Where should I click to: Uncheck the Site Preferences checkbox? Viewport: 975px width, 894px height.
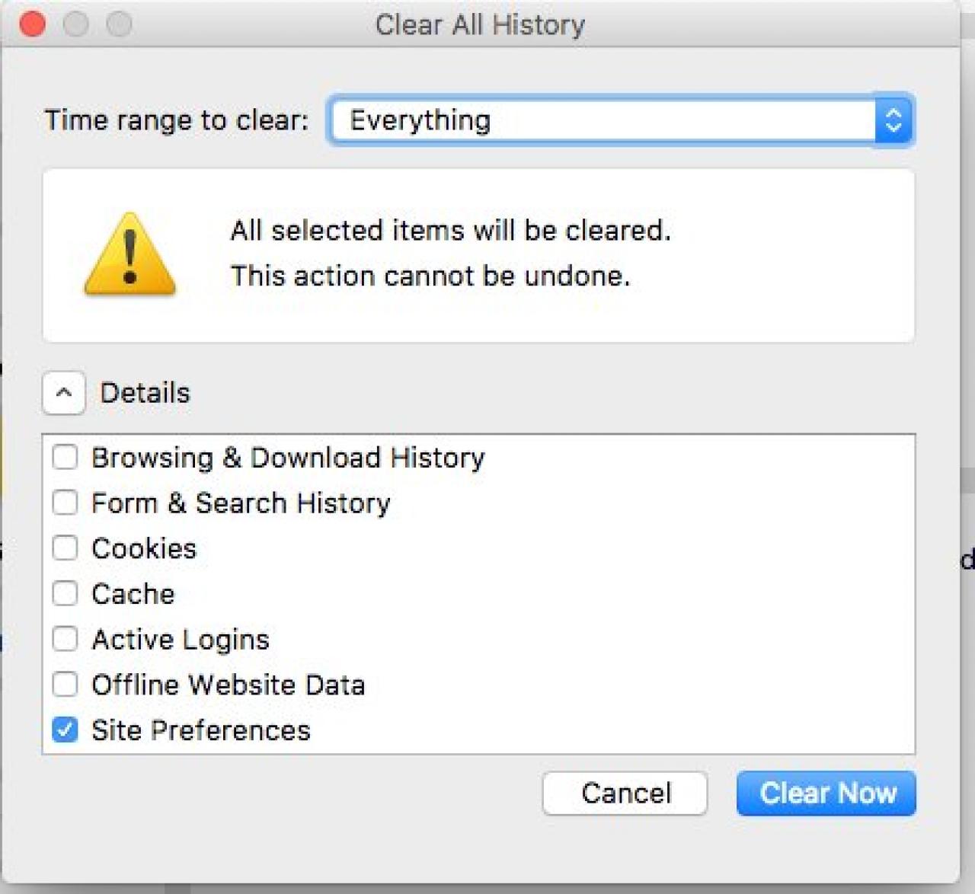pos(66,730)
